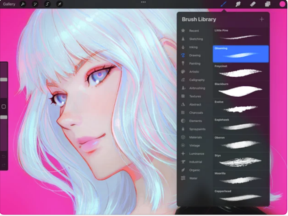Open the Materials brush category

(x=195, y=137)
